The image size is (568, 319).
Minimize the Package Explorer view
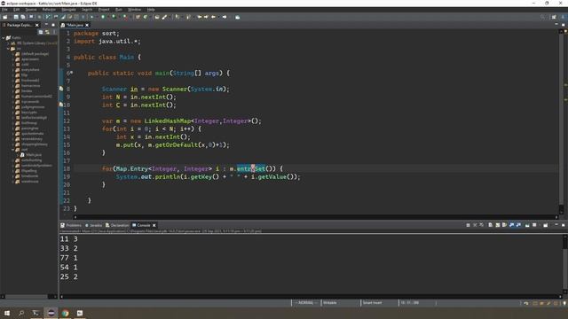point(46,25)
